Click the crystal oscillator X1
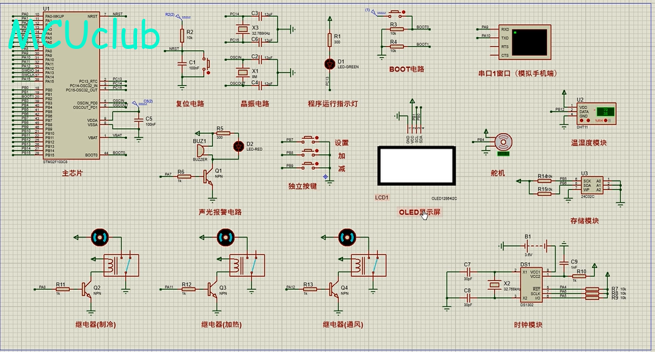 point(243,73)
